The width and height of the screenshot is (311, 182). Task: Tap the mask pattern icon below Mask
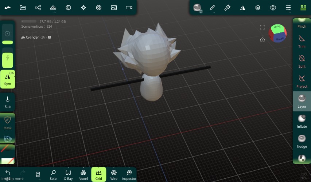tap(8, 139)
